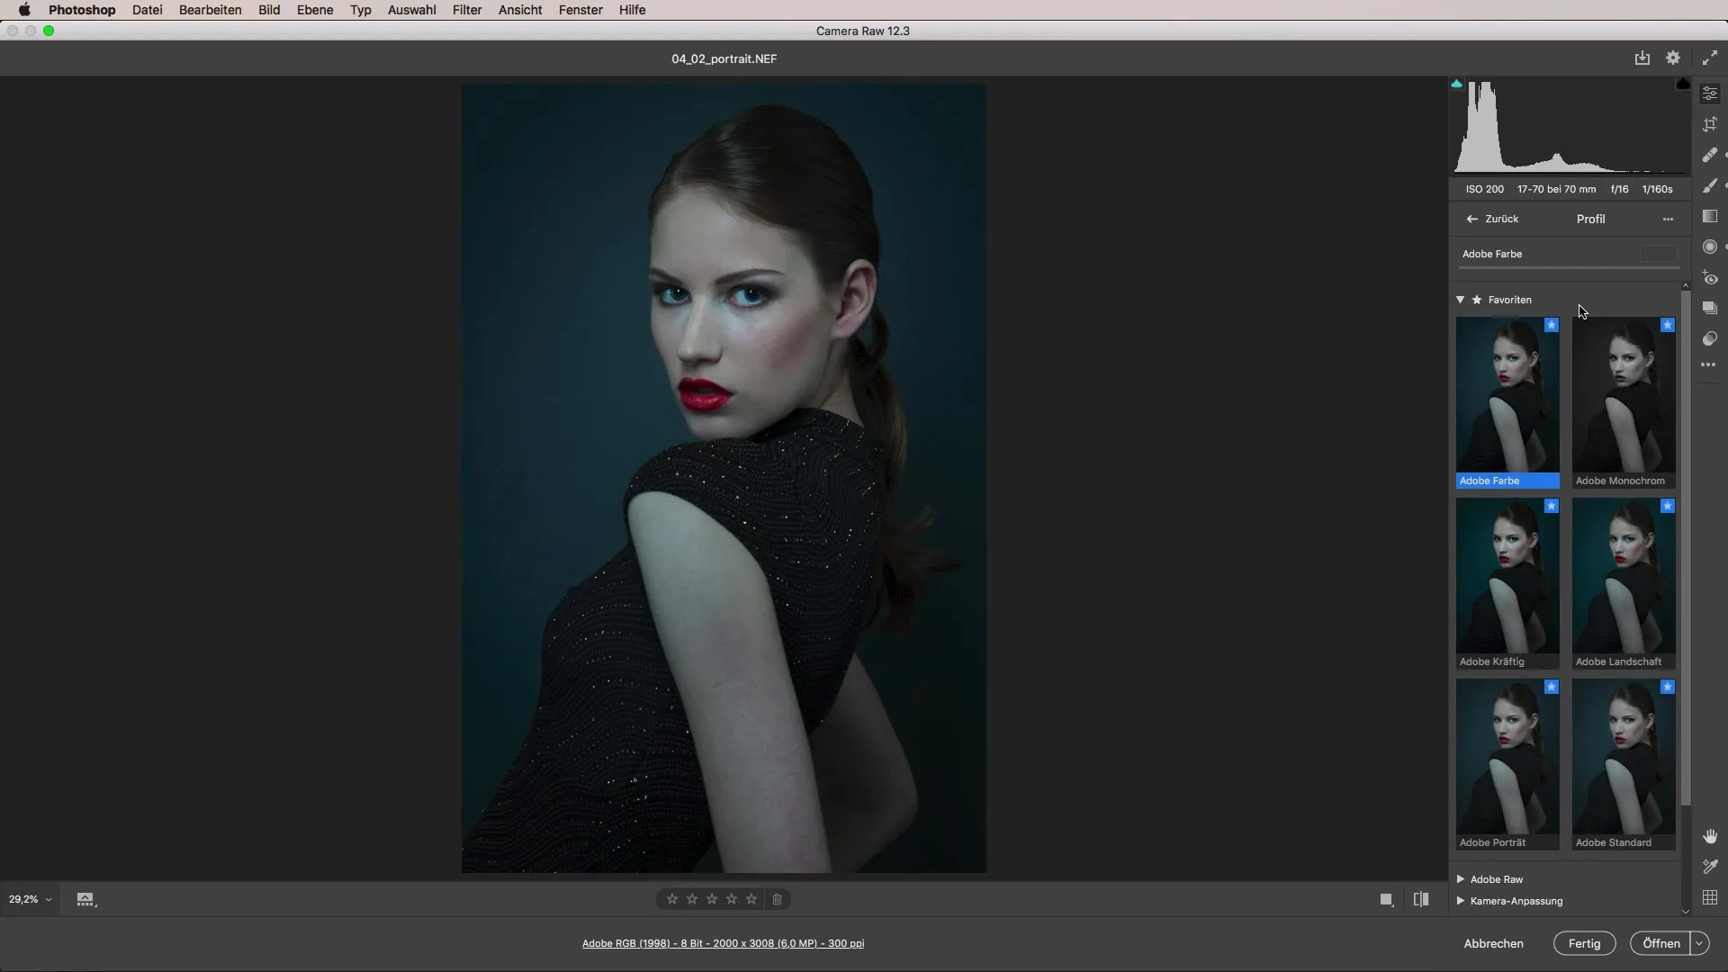Click the Abbrechen button
Viewport: 1728px width, 972px height.
click(1493, 943)
